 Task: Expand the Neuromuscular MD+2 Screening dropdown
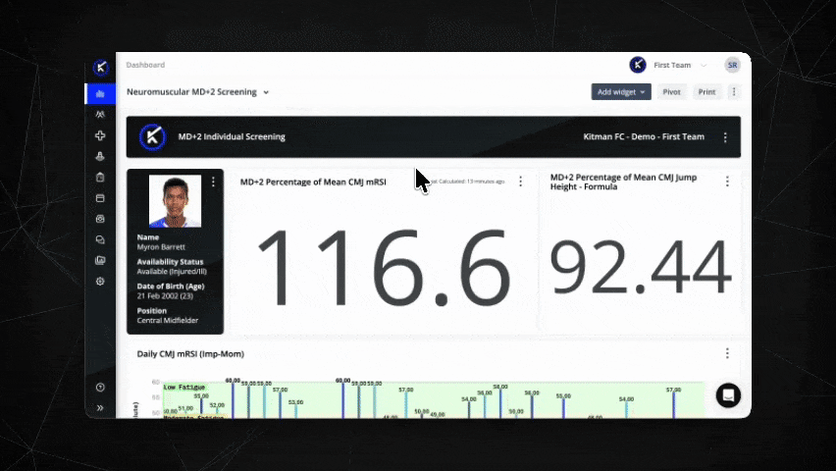[x=266, y=92]
